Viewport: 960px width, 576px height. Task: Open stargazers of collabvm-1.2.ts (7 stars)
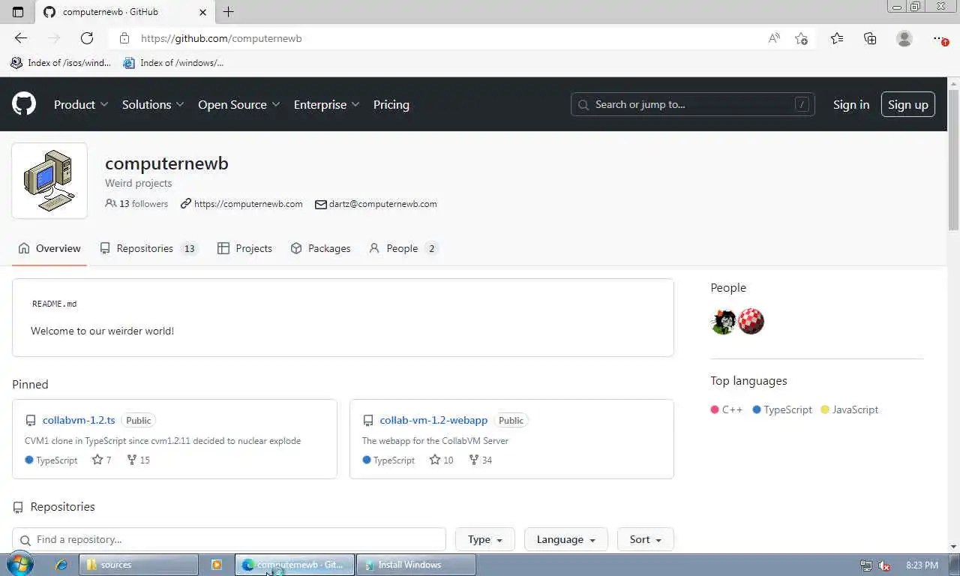pyautogui.click(x=101, y=460)
